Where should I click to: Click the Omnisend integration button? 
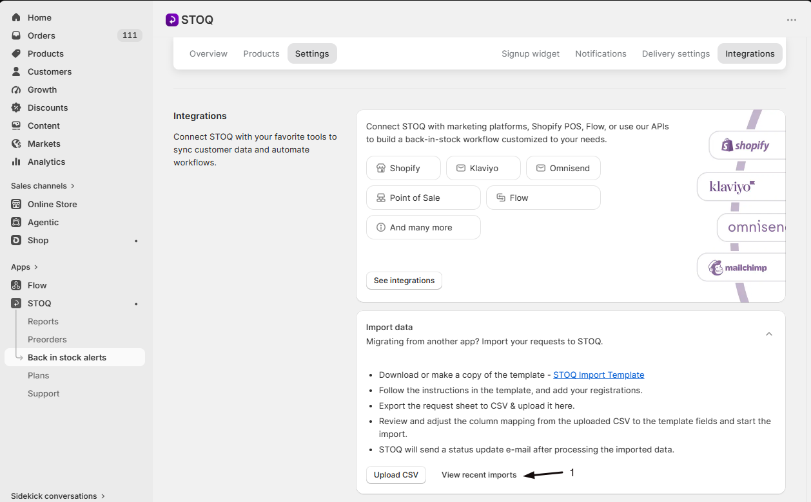click(x=563, y=168)
